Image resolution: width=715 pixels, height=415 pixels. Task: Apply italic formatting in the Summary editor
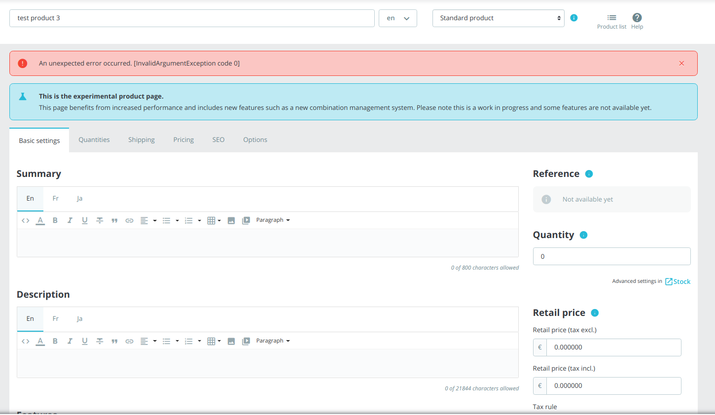[x=70, y=220]
